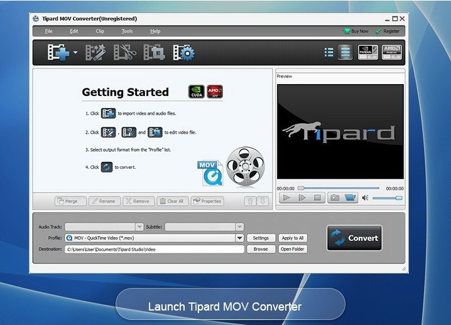451x325 pixels.
Task: Switch to detailed view mode icon
Action: [x=345, y=52]
